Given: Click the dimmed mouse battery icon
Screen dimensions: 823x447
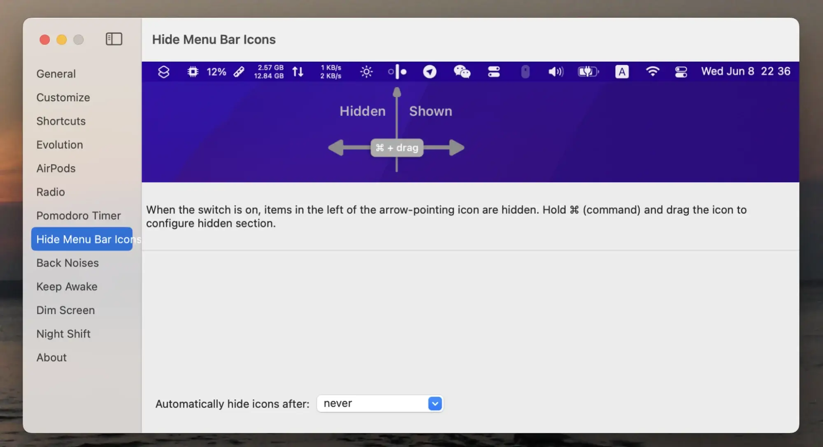Looking at the screenshot, I should [x=525, y=72].
